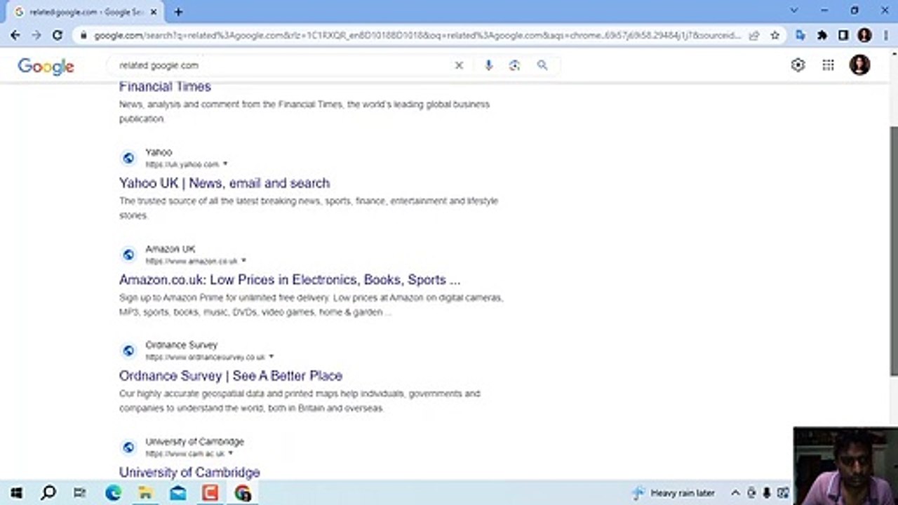The width and height of the screenshot is (898, 505).
Task: Click the microphone icon in system tray
Action: (x=767, y=493)
